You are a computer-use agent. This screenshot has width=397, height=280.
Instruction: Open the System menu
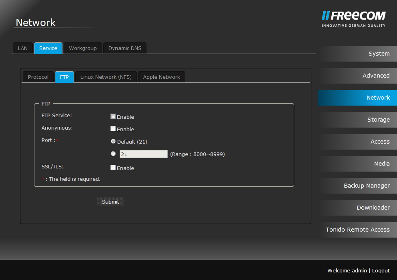pyautogui.click(x=357, y=54)
